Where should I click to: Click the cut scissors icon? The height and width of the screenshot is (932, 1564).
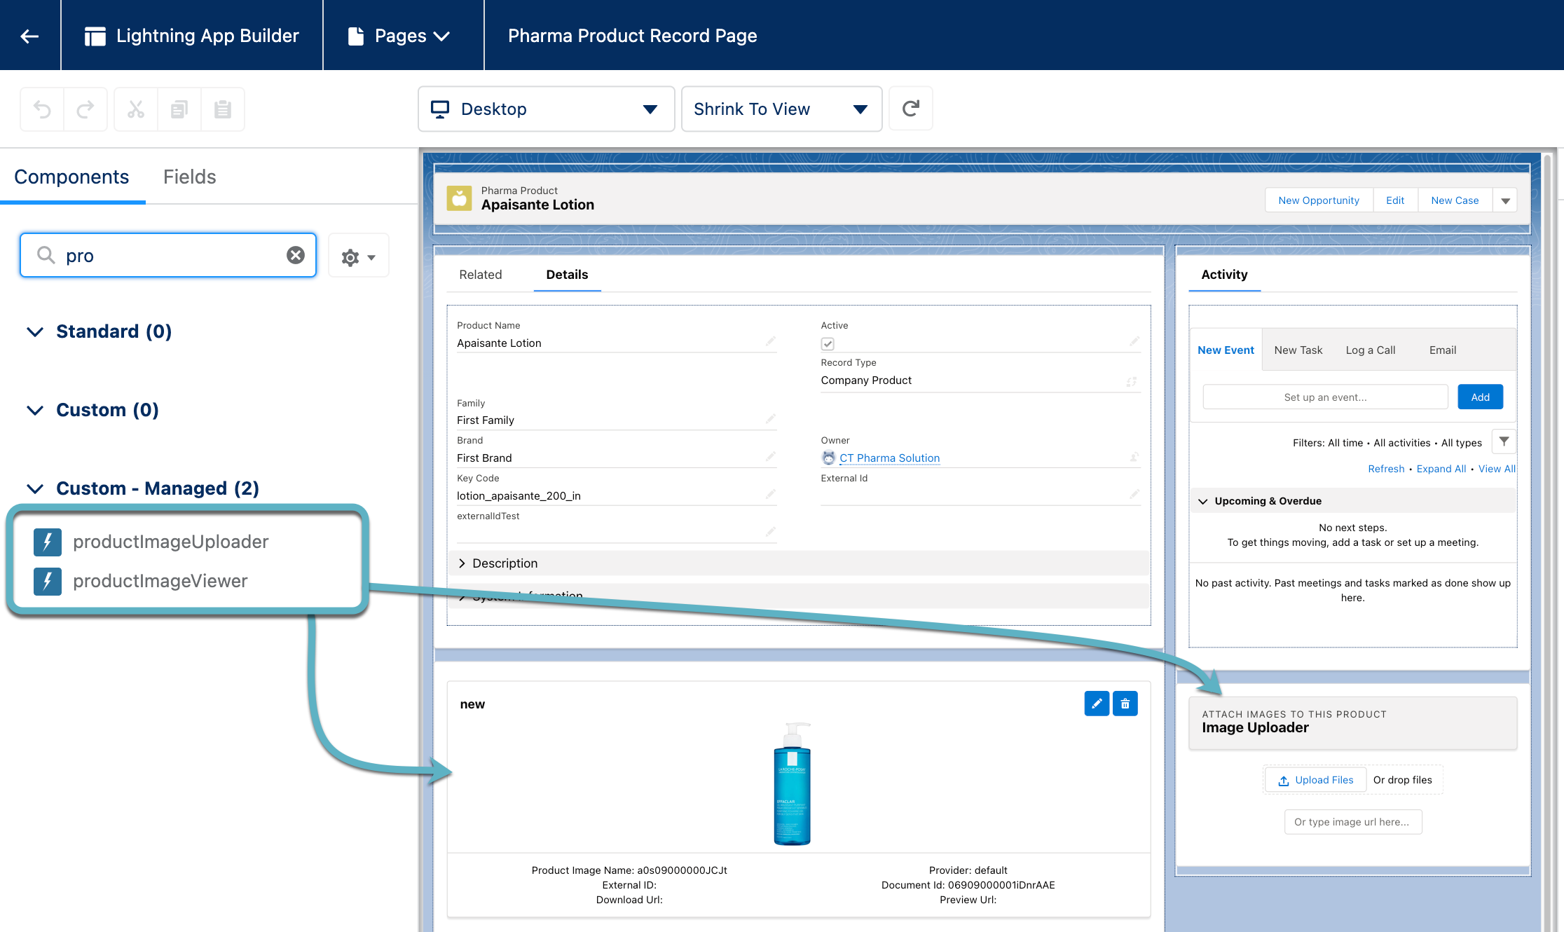pos(136,109)
